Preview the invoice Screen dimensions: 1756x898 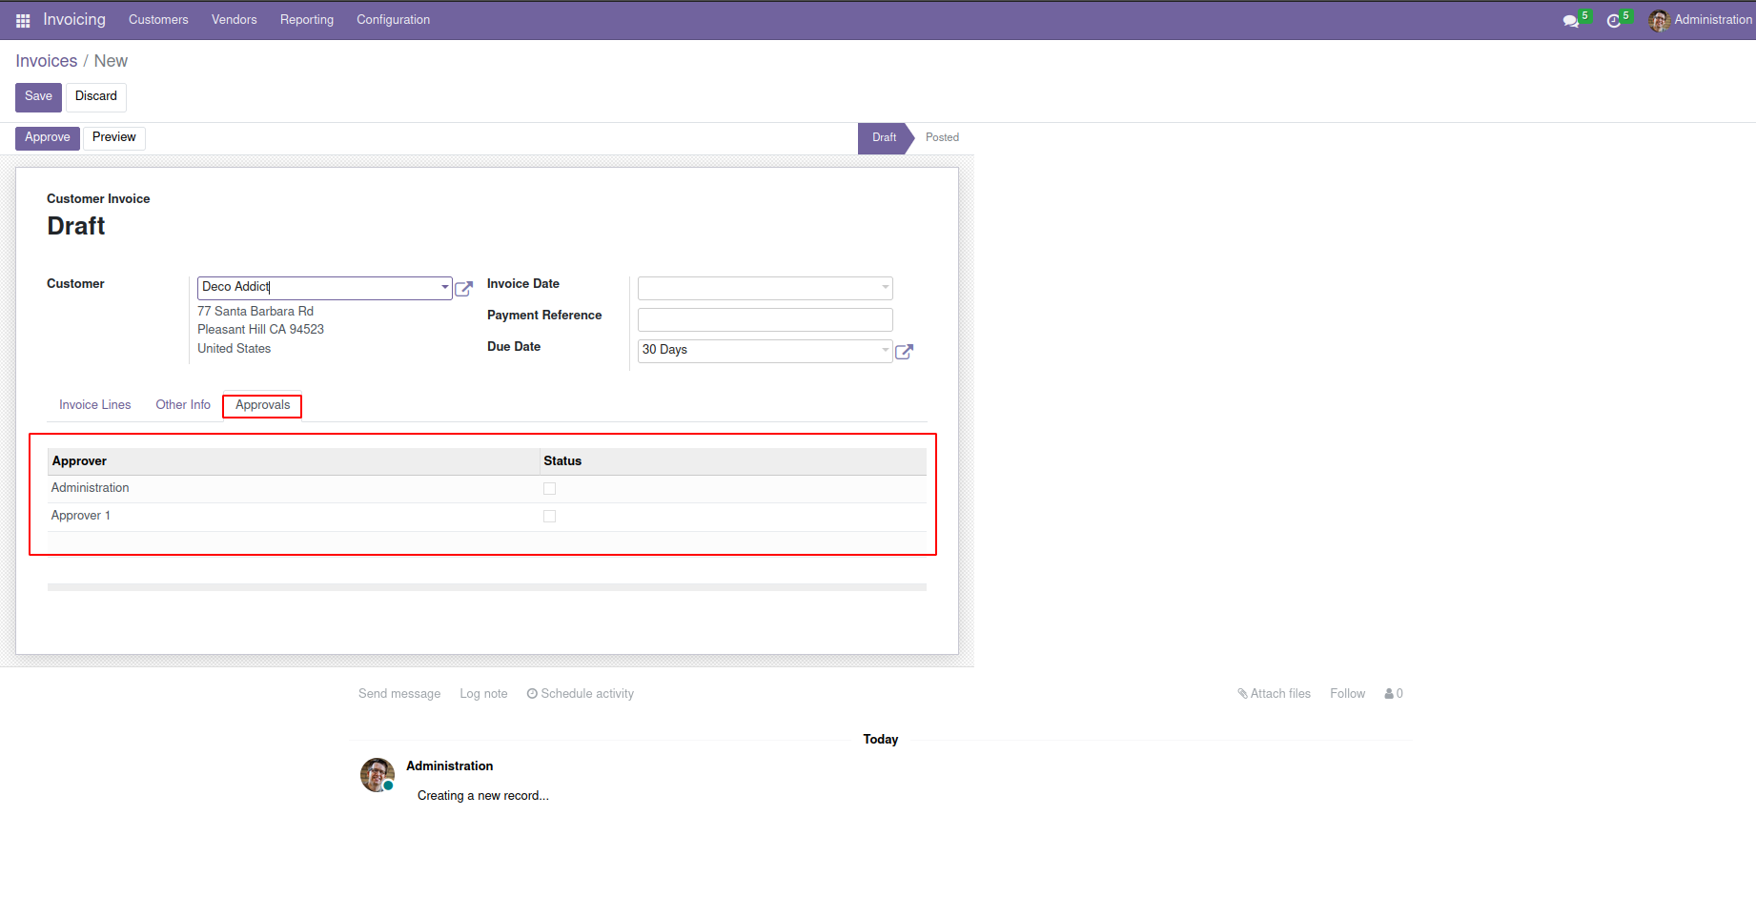tap(114, 138)
